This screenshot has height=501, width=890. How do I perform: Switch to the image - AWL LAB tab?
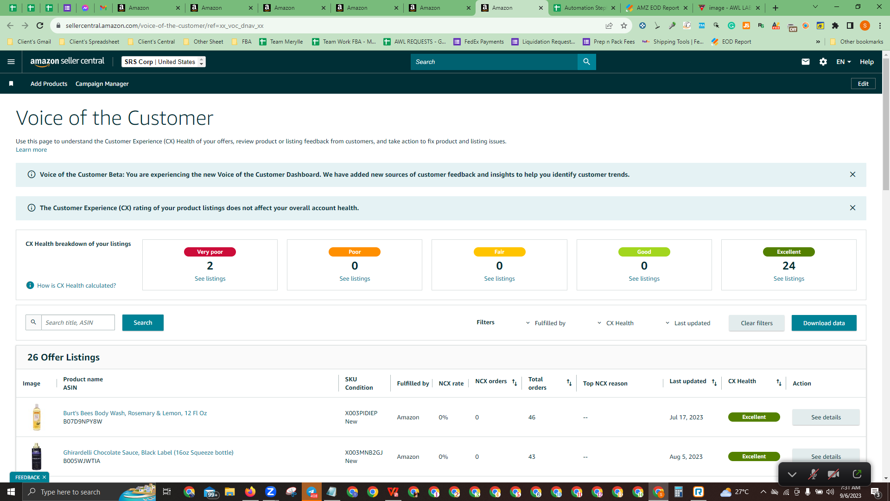tap(729, 8)
